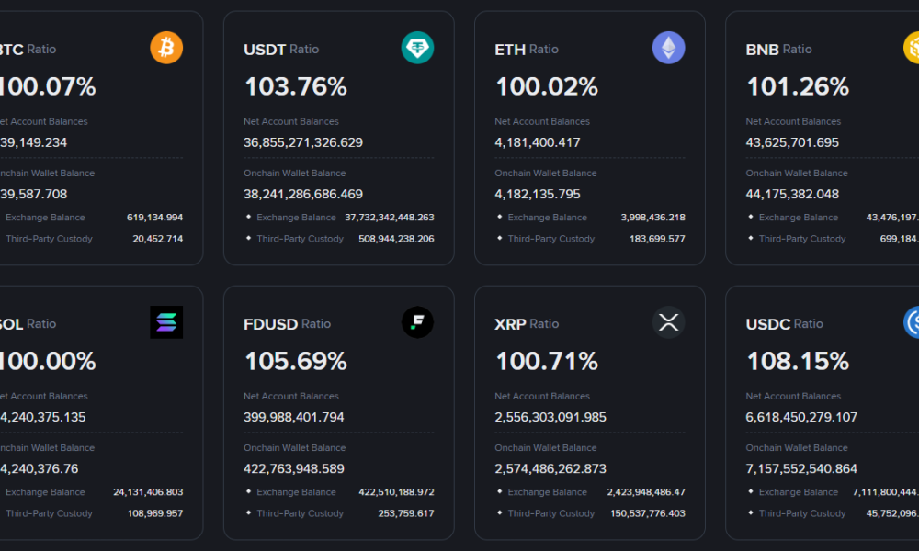Click the XRP Net Account Balances value

550,417
